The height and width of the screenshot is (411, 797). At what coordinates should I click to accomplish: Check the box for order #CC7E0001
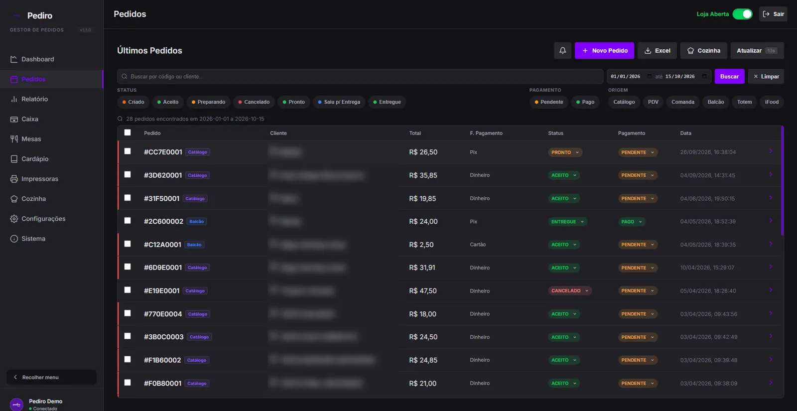128,151
